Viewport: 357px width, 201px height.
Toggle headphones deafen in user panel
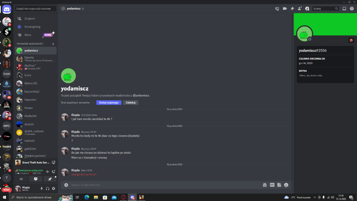tap(47, 188)
